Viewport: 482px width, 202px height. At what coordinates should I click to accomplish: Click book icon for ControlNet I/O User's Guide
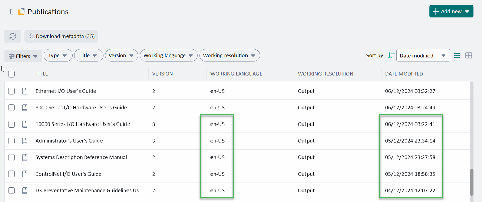(25, 174)
